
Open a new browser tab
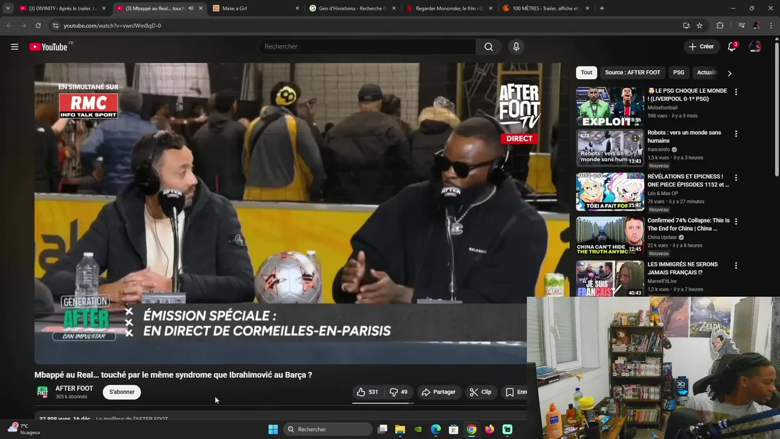(602, 9)
